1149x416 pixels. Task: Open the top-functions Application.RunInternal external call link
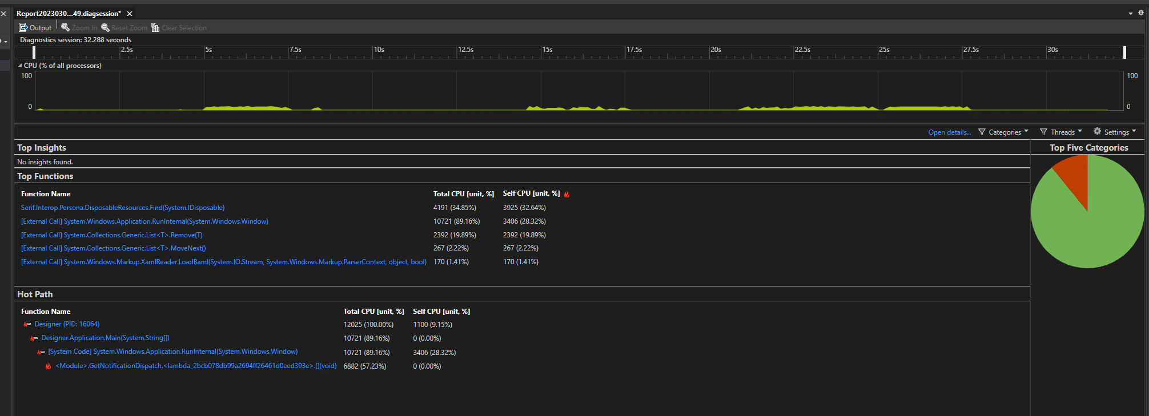pos(144,221)
